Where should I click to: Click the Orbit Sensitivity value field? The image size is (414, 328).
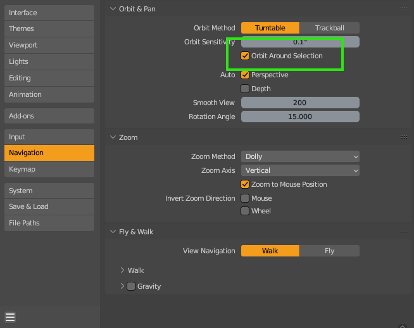300,42
